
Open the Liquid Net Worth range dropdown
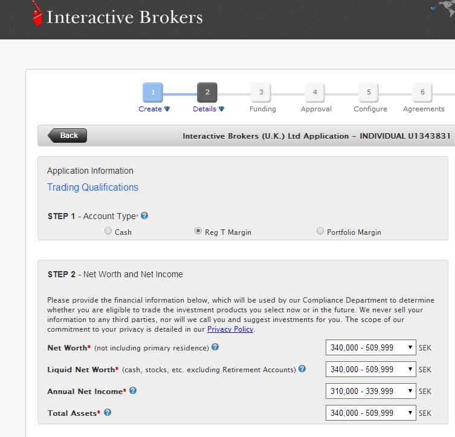tap(371, 369)
